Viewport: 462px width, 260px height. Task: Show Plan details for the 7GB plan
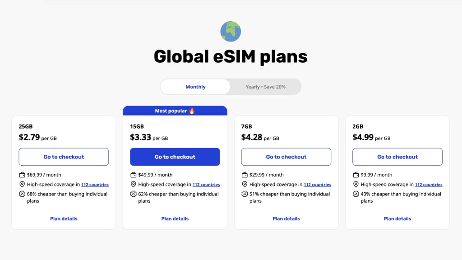pos(286,219)
